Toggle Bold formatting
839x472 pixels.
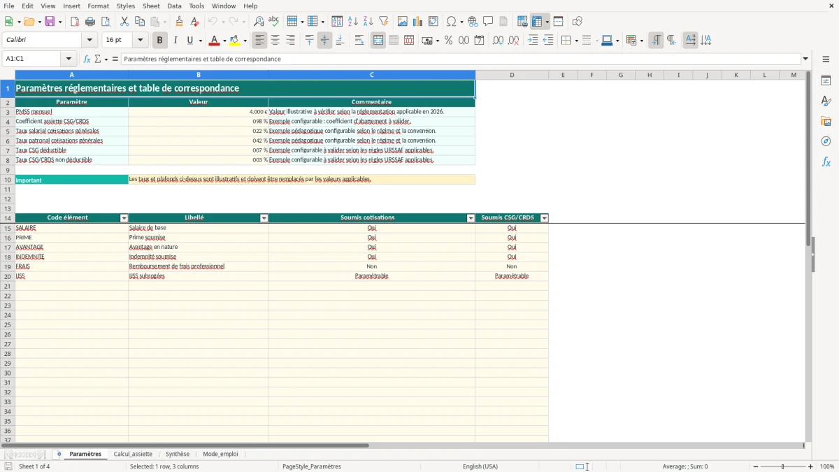click(160, 41)
